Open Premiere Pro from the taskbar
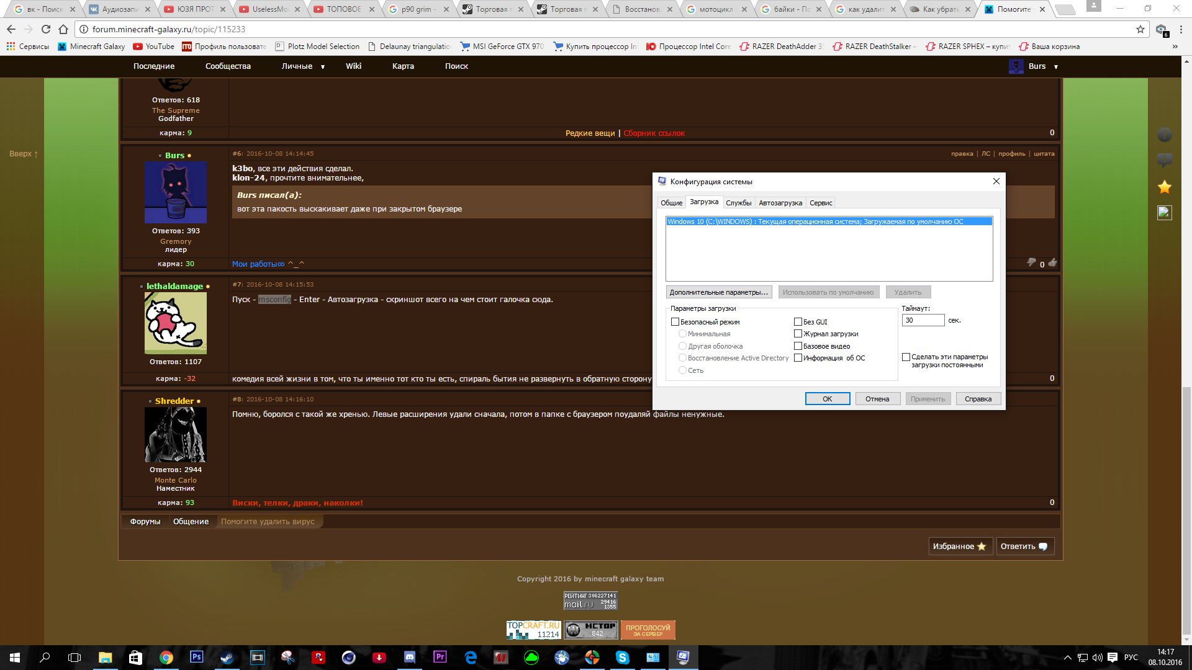 (x=440, y=658)
